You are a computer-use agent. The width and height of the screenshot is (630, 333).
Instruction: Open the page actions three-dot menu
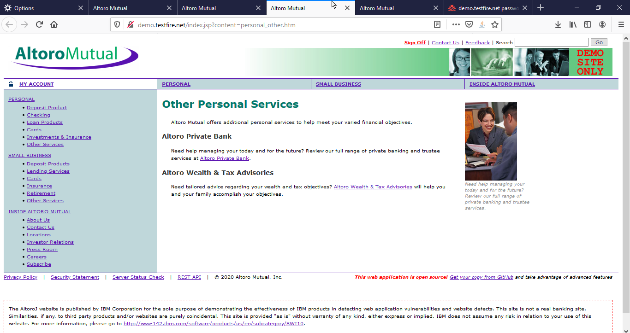click(x=456, y=25)
